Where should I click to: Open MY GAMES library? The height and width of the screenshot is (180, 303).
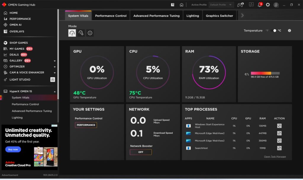pyautogui.click(x=18, y=49)
